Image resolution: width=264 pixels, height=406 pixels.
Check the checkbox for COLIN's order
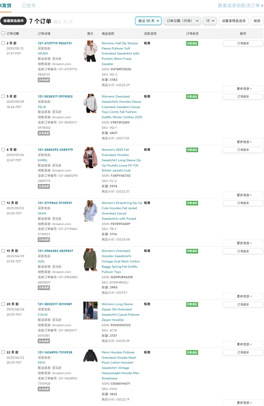click(x=3, y=304)
